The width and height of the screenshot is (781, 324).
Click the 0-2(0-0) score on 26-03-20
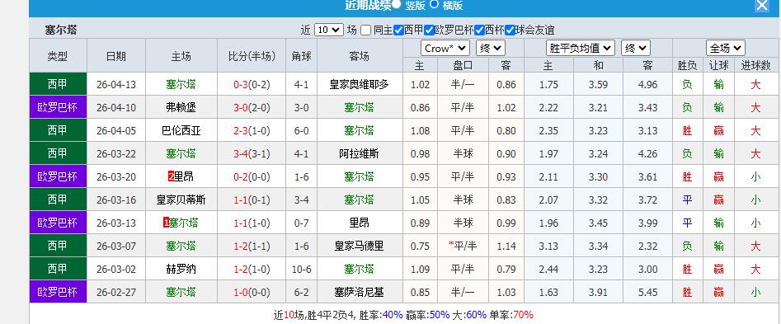252,176
